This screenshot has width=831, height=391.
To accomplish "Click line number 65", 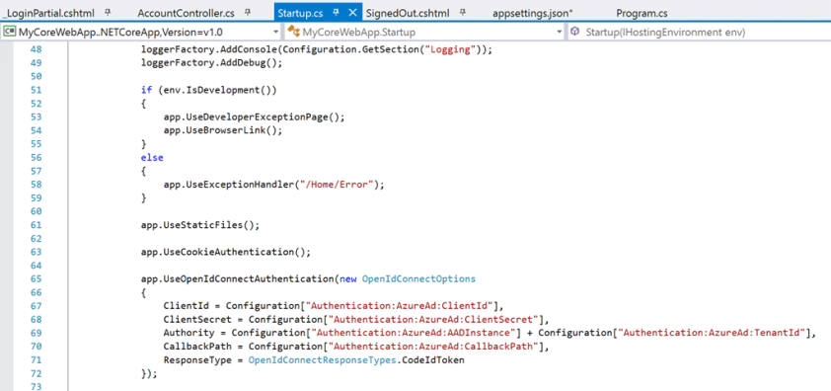I will [x=38, y=279].
